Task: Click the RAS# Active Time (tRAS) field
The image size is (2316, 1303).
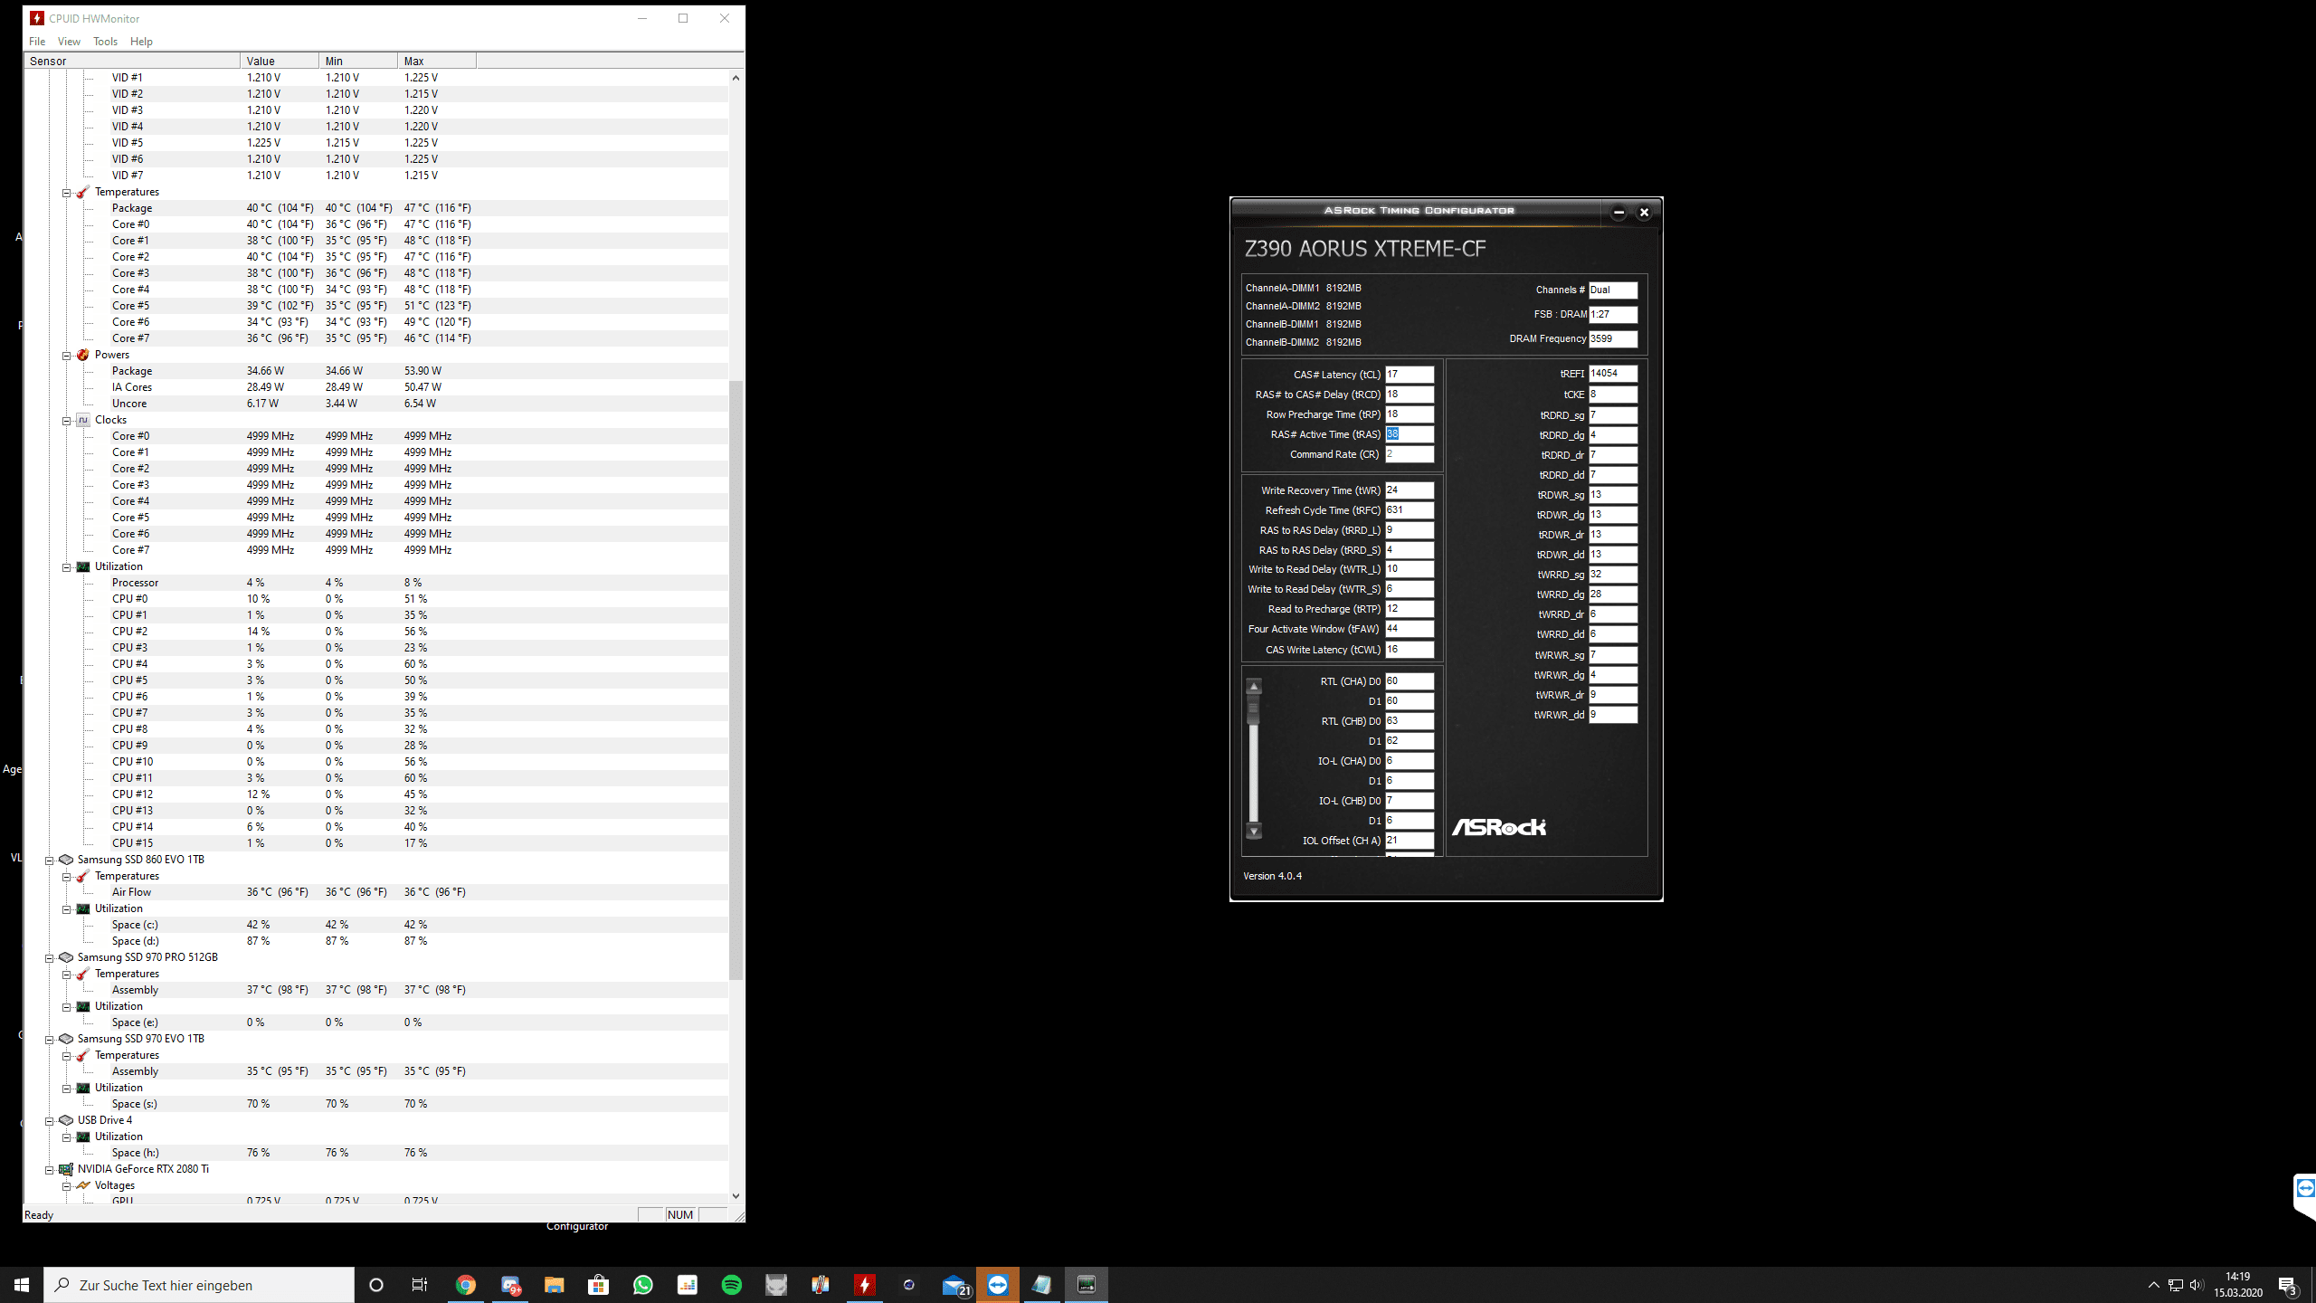Action: pyautogui.click(x=1410, y=434)
